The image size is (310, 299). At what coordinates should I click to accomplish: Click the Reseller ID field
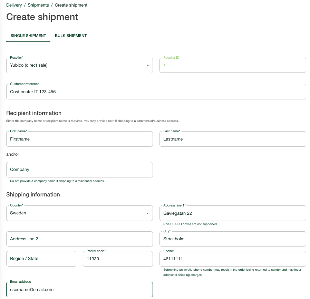232,65
